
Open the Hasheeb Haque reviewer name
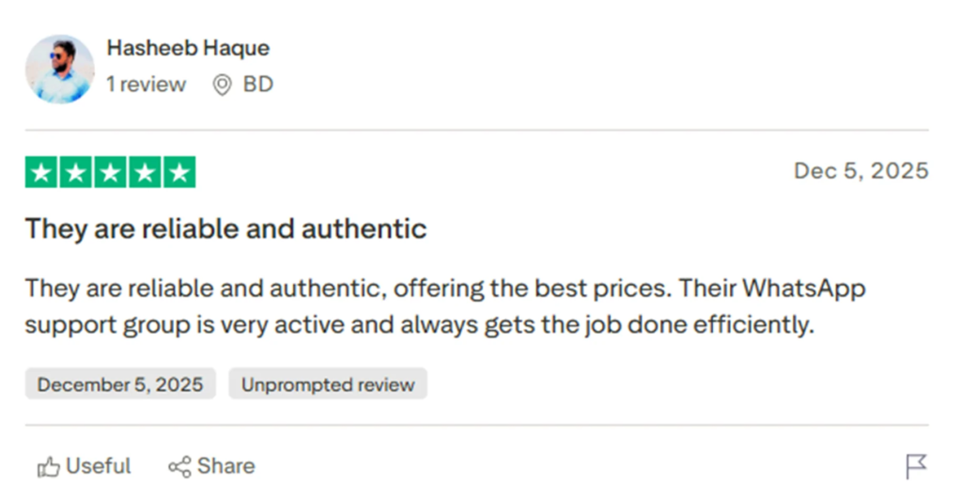188,48
